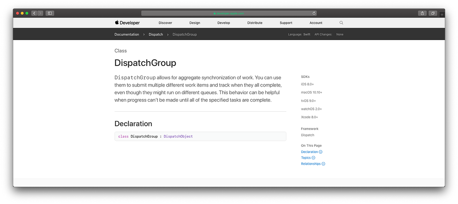Screen dimensions: 458x204
Task: Click the reload page icon
Action: [314, 13]
